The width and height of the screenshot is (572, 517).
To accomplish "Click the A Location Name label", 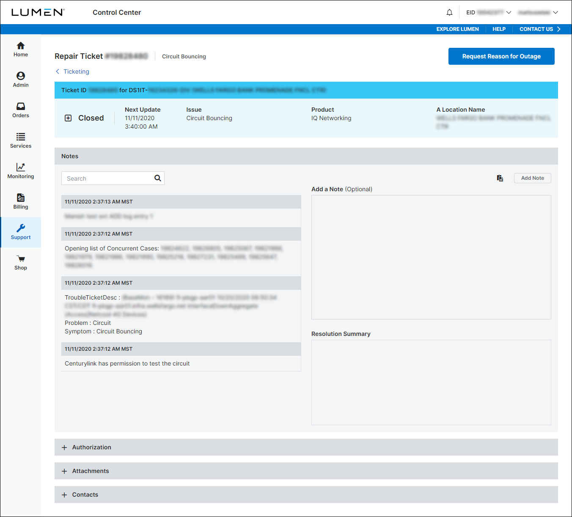I will coord(461,110).
